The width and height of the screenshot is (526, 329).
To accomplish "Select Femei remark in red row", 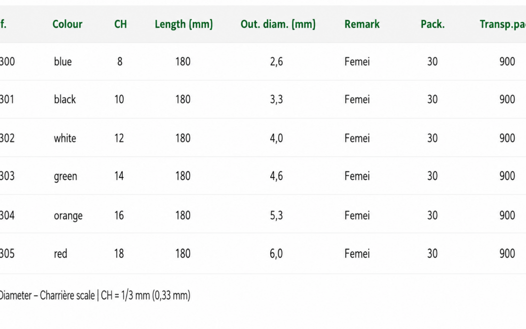I will click(x=357, y=253).
